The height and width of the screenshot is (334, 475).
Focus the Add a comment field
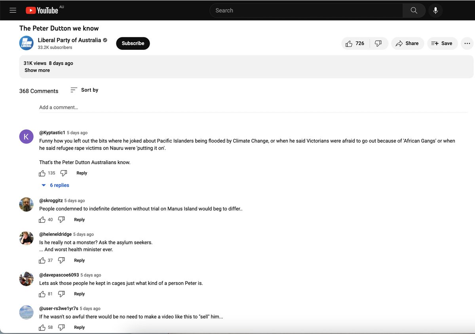coord(253,107)
